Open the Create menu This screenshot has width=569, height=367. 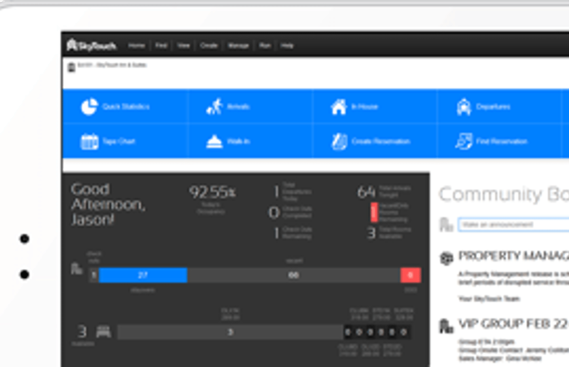[x=209, y=46]
